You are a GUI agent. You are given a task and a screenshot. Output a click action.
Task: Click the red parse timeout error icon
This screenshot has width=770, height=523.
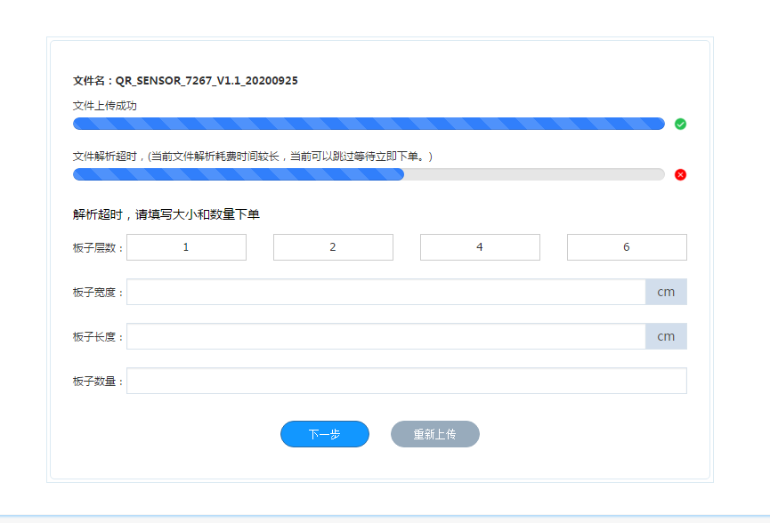(x=680, y=174)
